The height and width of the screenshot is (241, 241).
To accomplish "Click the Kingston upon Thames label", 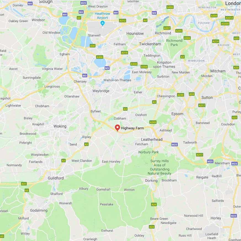I will [x=164, y=64].
